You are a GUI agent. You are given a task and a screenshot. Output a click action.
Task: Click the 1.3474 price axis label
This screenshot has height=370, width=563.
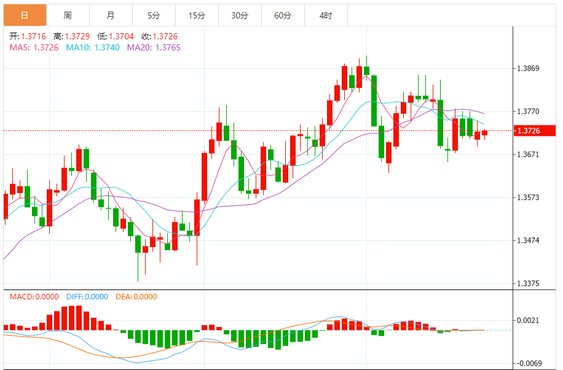coord(528,240)
